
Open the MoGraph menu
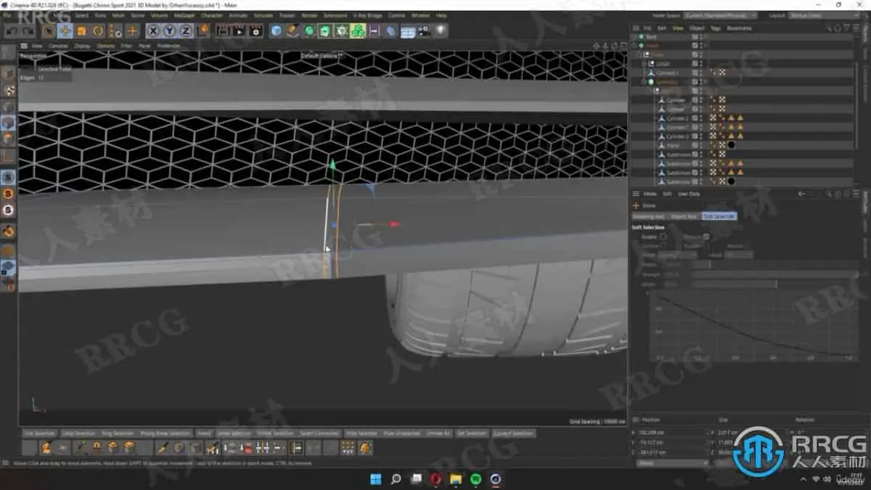[x=184, y=15]
